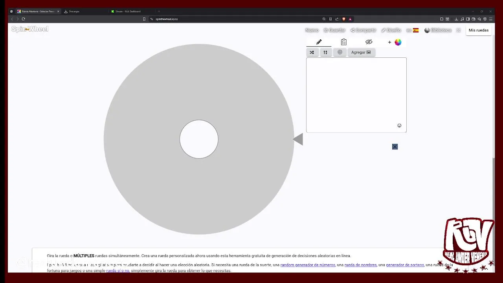Screen dimensions: 503x283
Task: Open the Brave Rewards triangle icon
Action: (350, 19)
